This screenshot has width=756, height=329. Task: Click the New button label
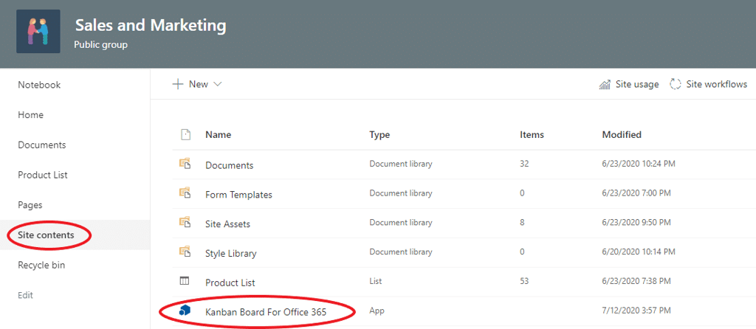(198, 84)
